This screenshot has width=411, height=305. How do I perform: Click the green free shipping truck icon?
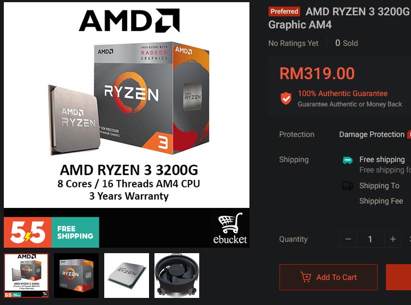click(x=348, y=159)
